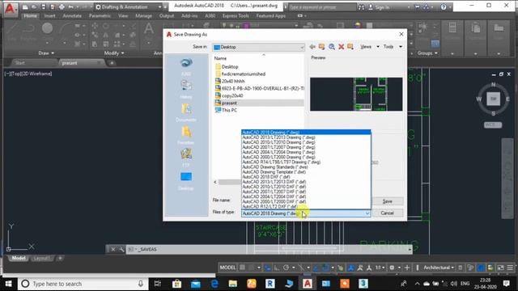The height and width of the screenshot is (291, 518).
Task: Open the Views dropdown in dialog
Action: (369, 47)
